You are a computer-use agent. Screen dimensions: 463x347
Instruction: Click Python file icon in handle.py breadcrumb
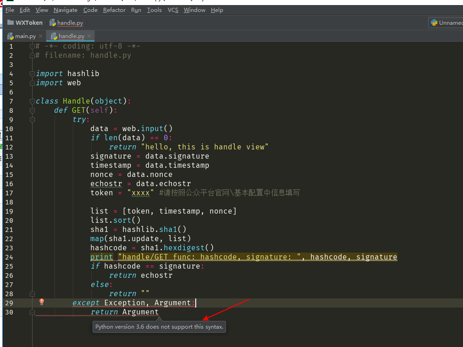point(53,22)
